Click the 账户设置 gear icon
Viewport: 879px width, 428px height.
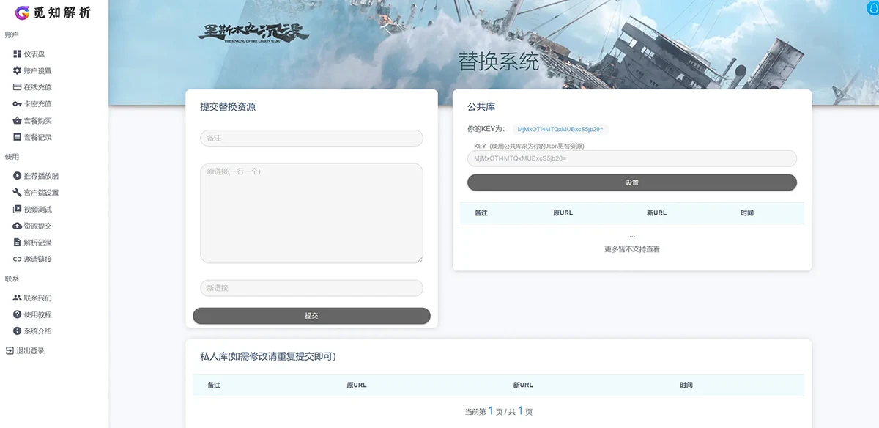[x=18, y=71]
